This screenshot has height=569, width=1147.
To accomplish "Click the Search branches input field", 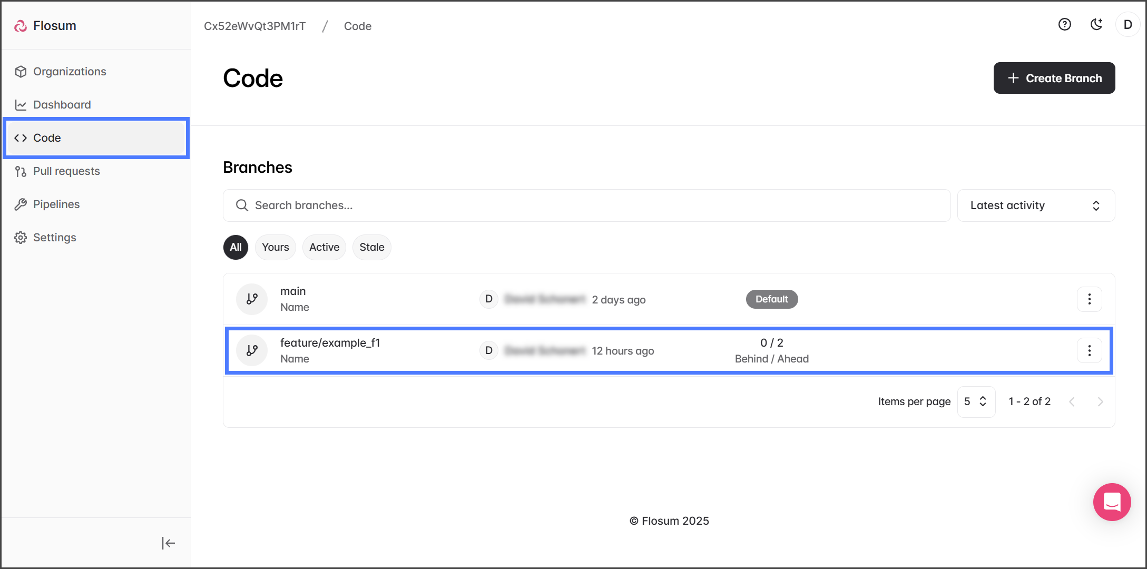I will coord(586,205).
